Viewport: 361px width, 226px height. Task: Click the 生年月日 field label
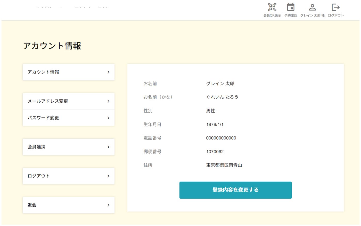tap(152, 124)
